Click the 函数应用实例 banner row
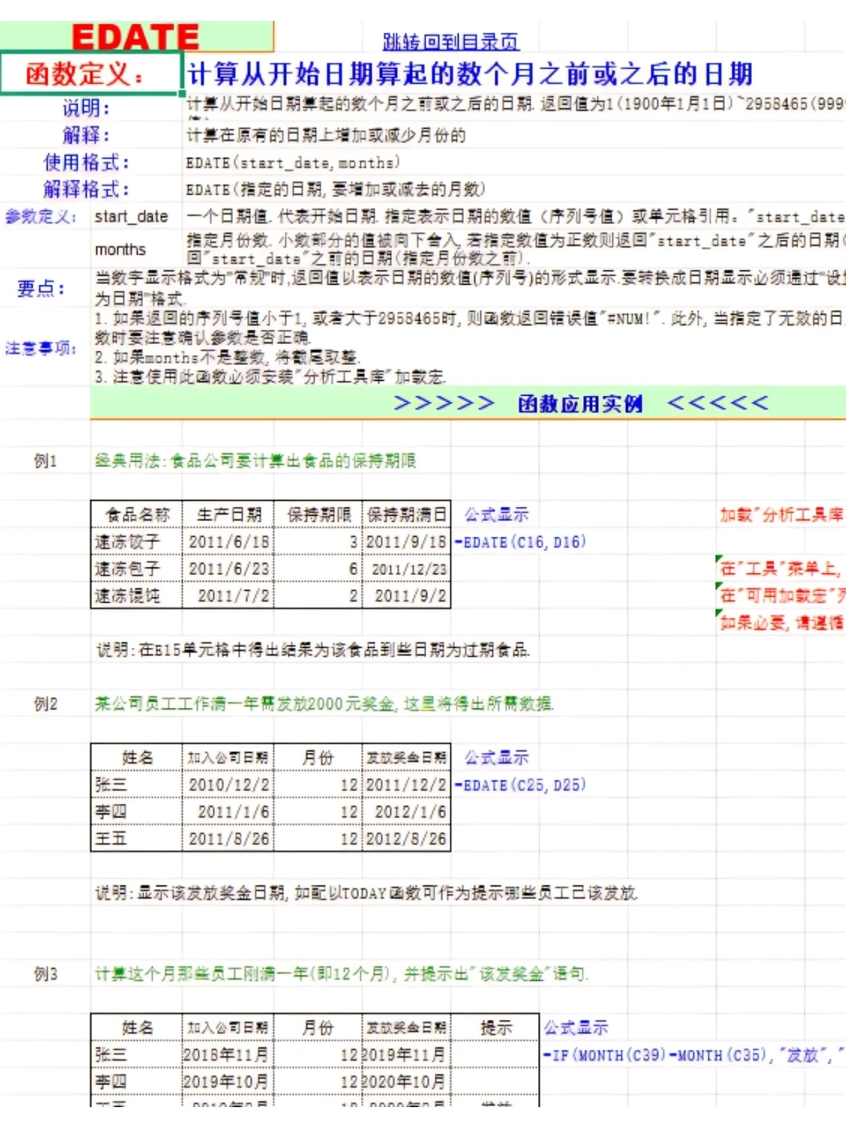The height and width of the screenshot is (1128, 846). coord(580,403)
